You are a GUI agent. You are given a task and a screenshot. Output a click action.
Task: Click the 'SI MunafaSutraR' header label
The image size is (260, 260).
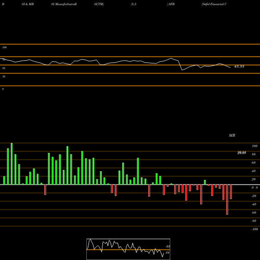64,4
